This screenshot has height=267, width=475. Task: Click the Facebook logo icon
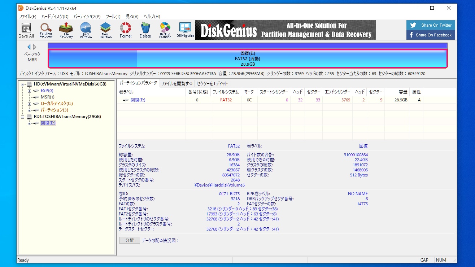click(411, 35)
